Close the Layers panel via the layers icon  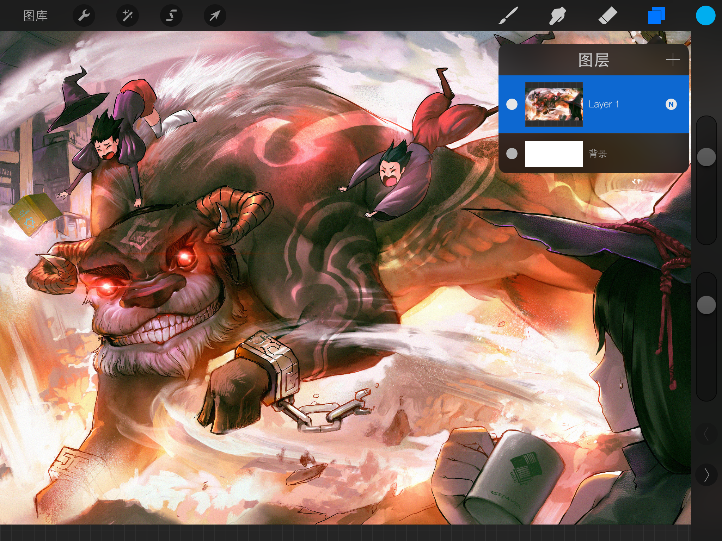tap(656, 15)
